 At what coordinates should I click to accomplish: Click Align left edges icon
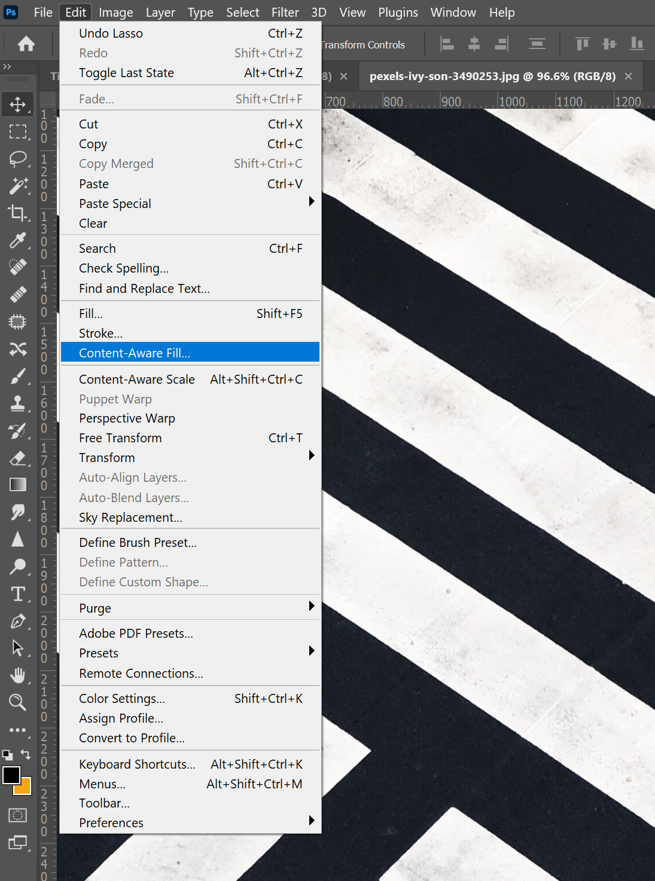coord(447,44)
